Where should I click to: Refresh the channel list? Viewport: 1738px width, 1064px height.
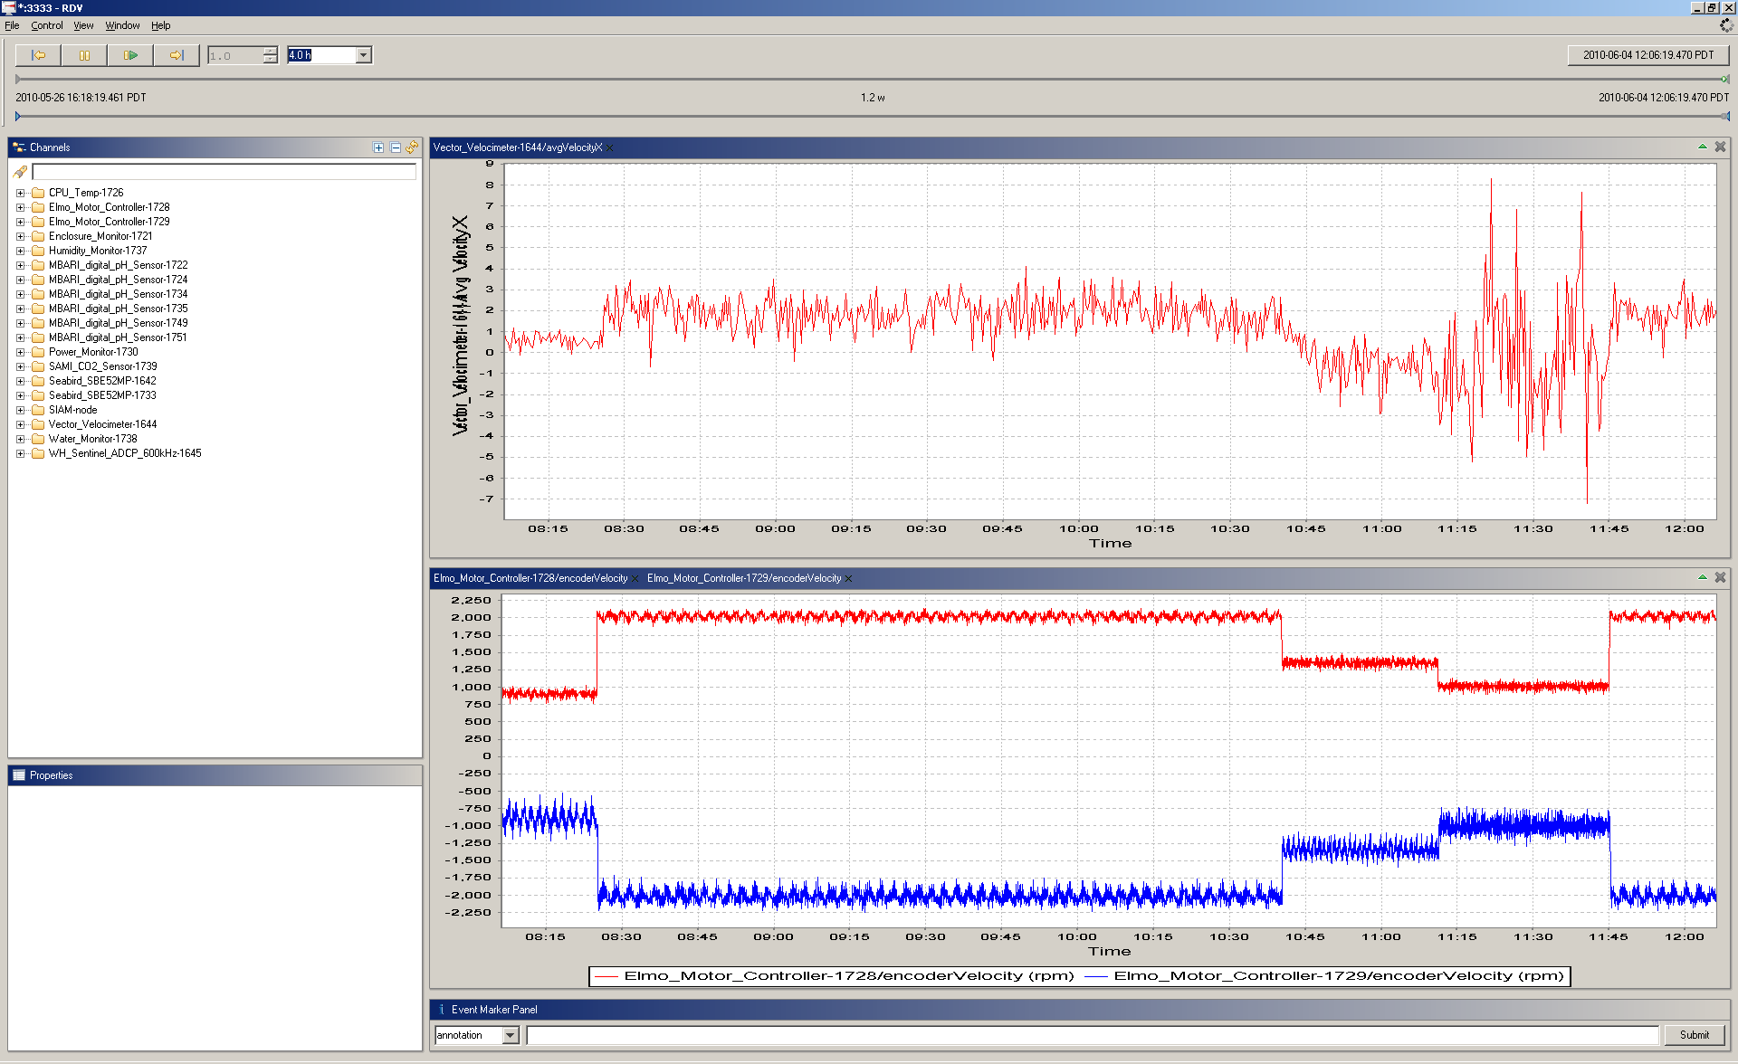pos(413,147)
